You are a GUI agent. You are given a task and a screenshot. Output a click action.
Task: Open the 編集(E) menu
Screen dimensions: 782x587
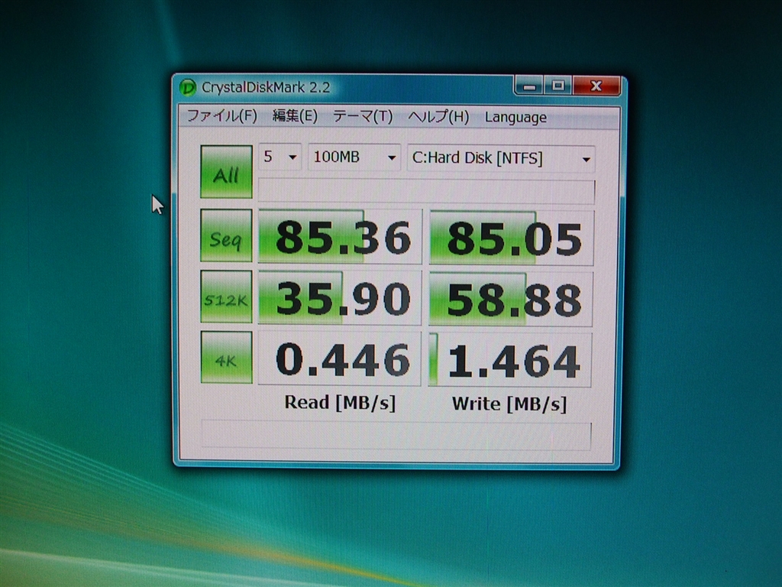295,116
